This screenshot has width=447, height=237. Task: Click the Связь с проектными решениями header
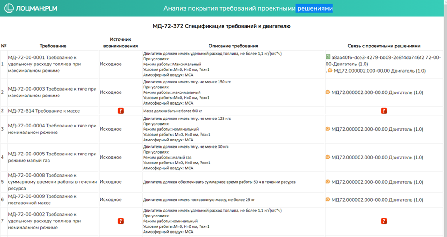[x=384, y=46]
